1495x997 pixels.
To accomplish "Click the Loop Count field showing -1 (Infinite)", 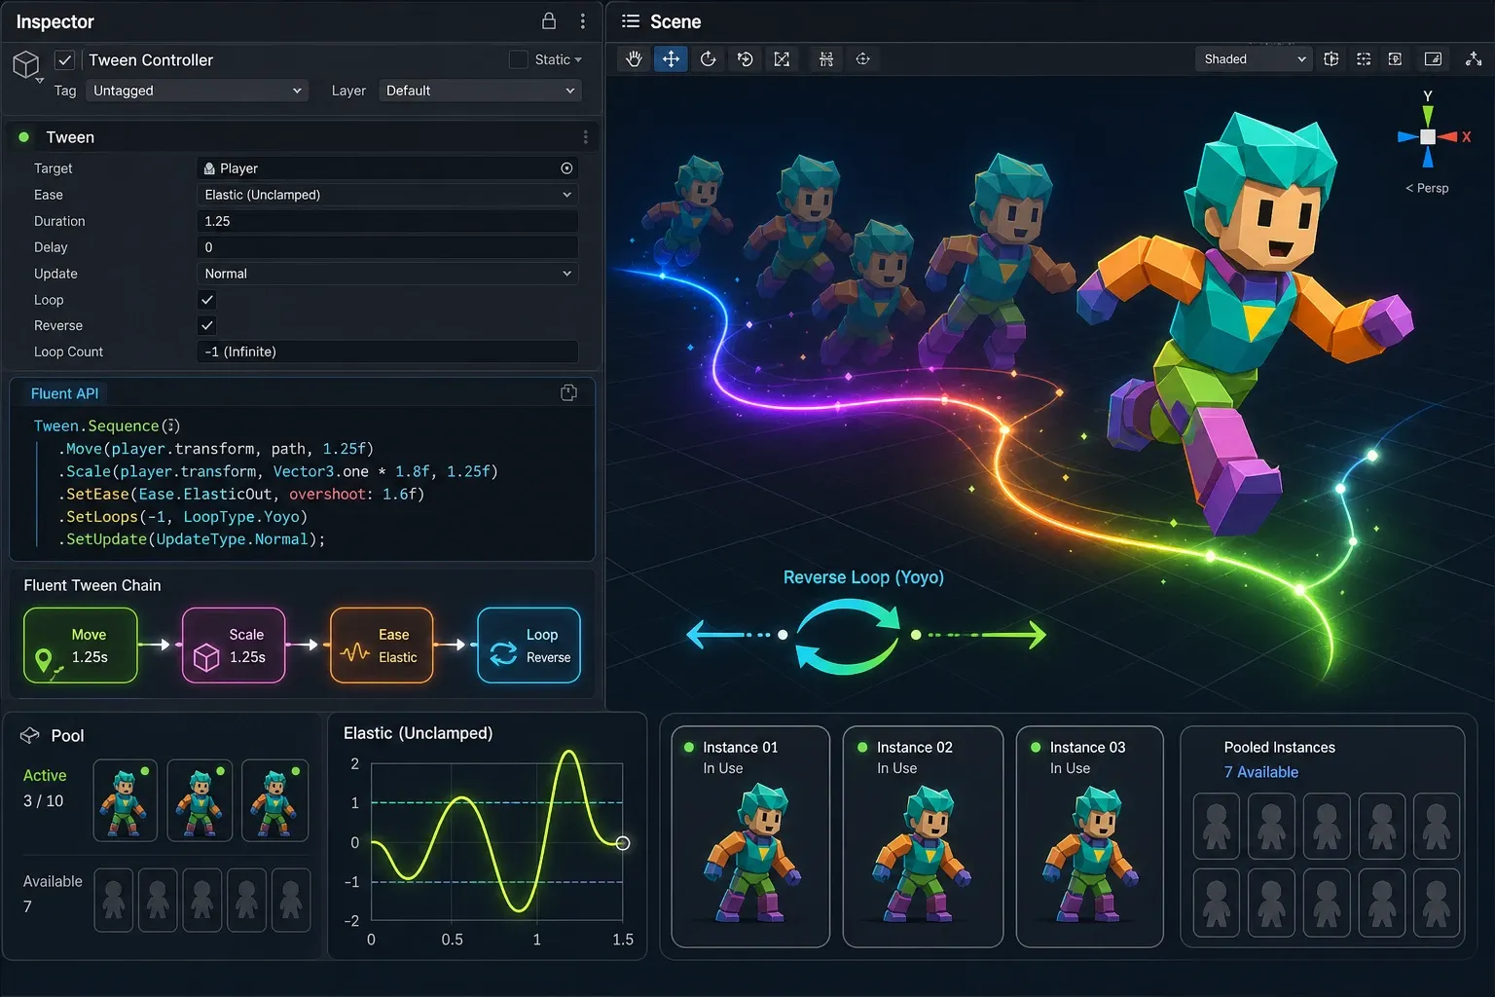I will [x=387, y=351].
